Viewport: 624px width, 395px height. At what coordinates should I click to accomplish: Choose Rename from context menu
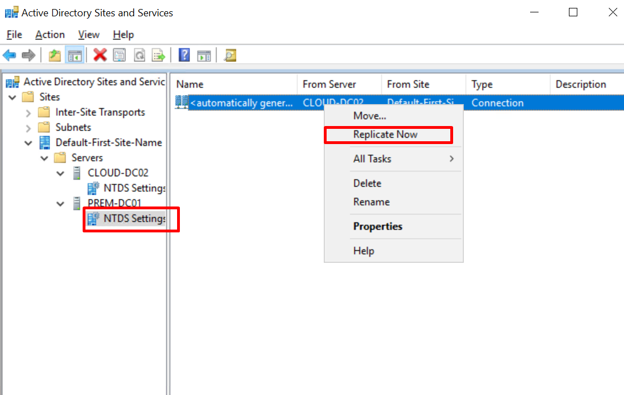(394, 202)
